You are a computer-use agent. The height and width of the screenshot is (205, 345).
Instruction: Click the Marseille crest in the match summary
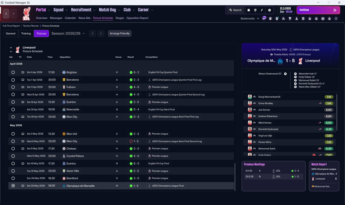coord(280,61)
